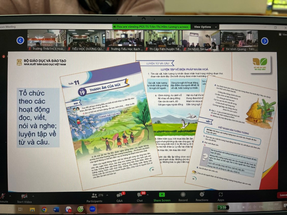Open Google Chrome from the taskbar
287x215 pixels.
click(x=44, y=209)
